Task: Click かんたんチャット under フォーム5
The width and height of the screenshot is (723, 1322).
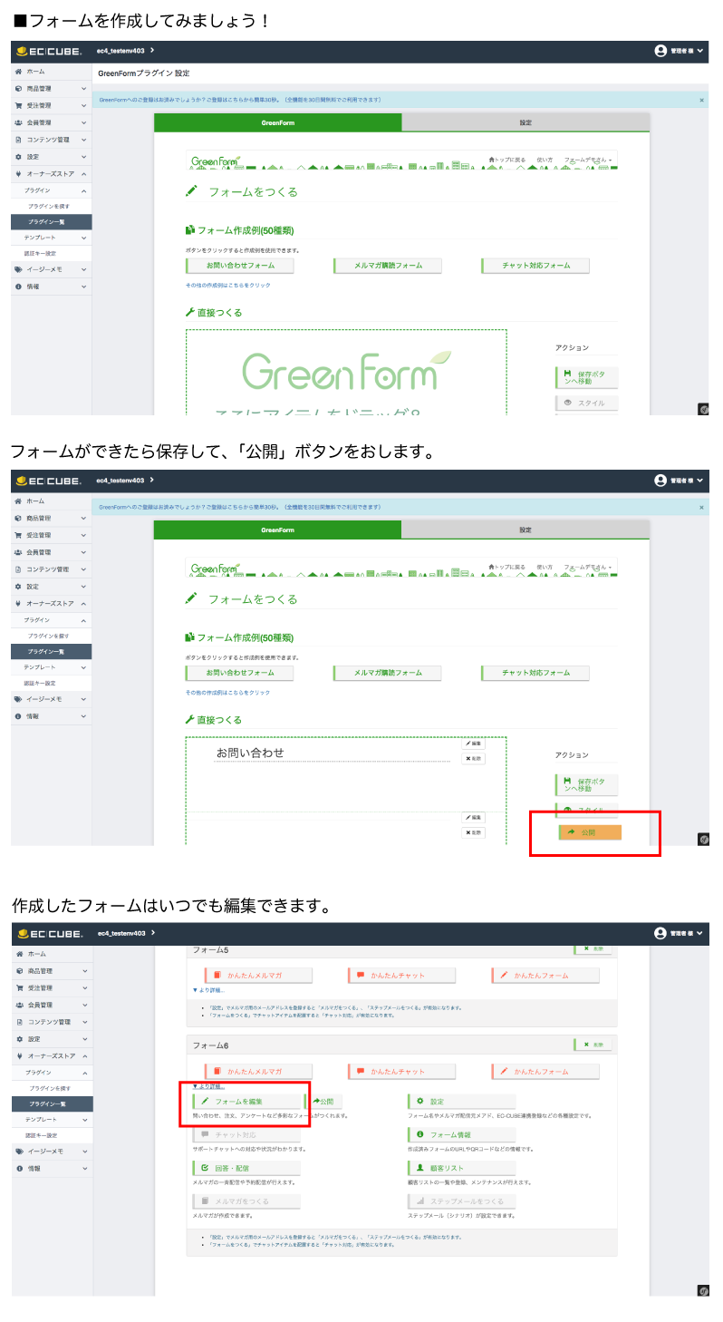Action: coord(401,976)
